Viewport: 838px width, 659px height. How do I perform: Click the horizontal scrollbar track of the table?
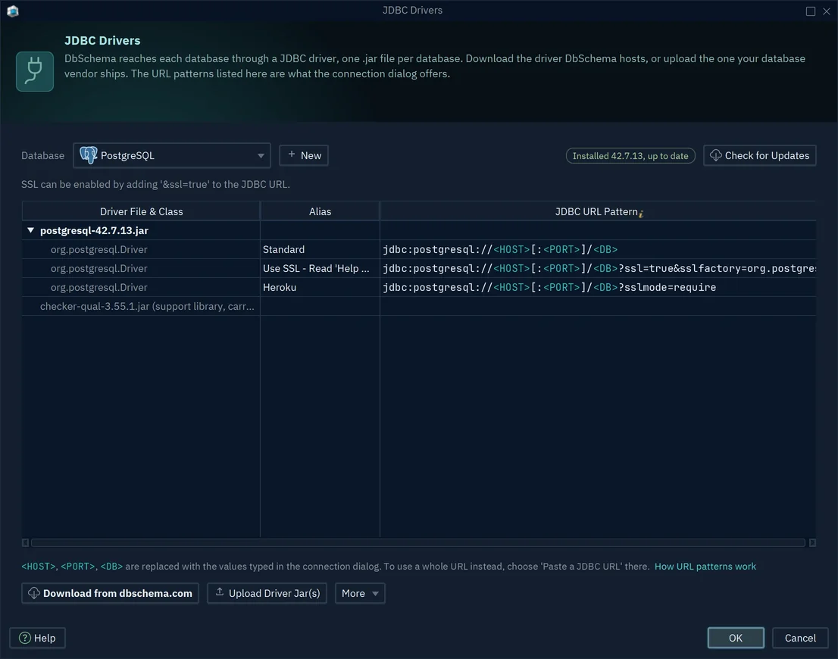[418, 542]
